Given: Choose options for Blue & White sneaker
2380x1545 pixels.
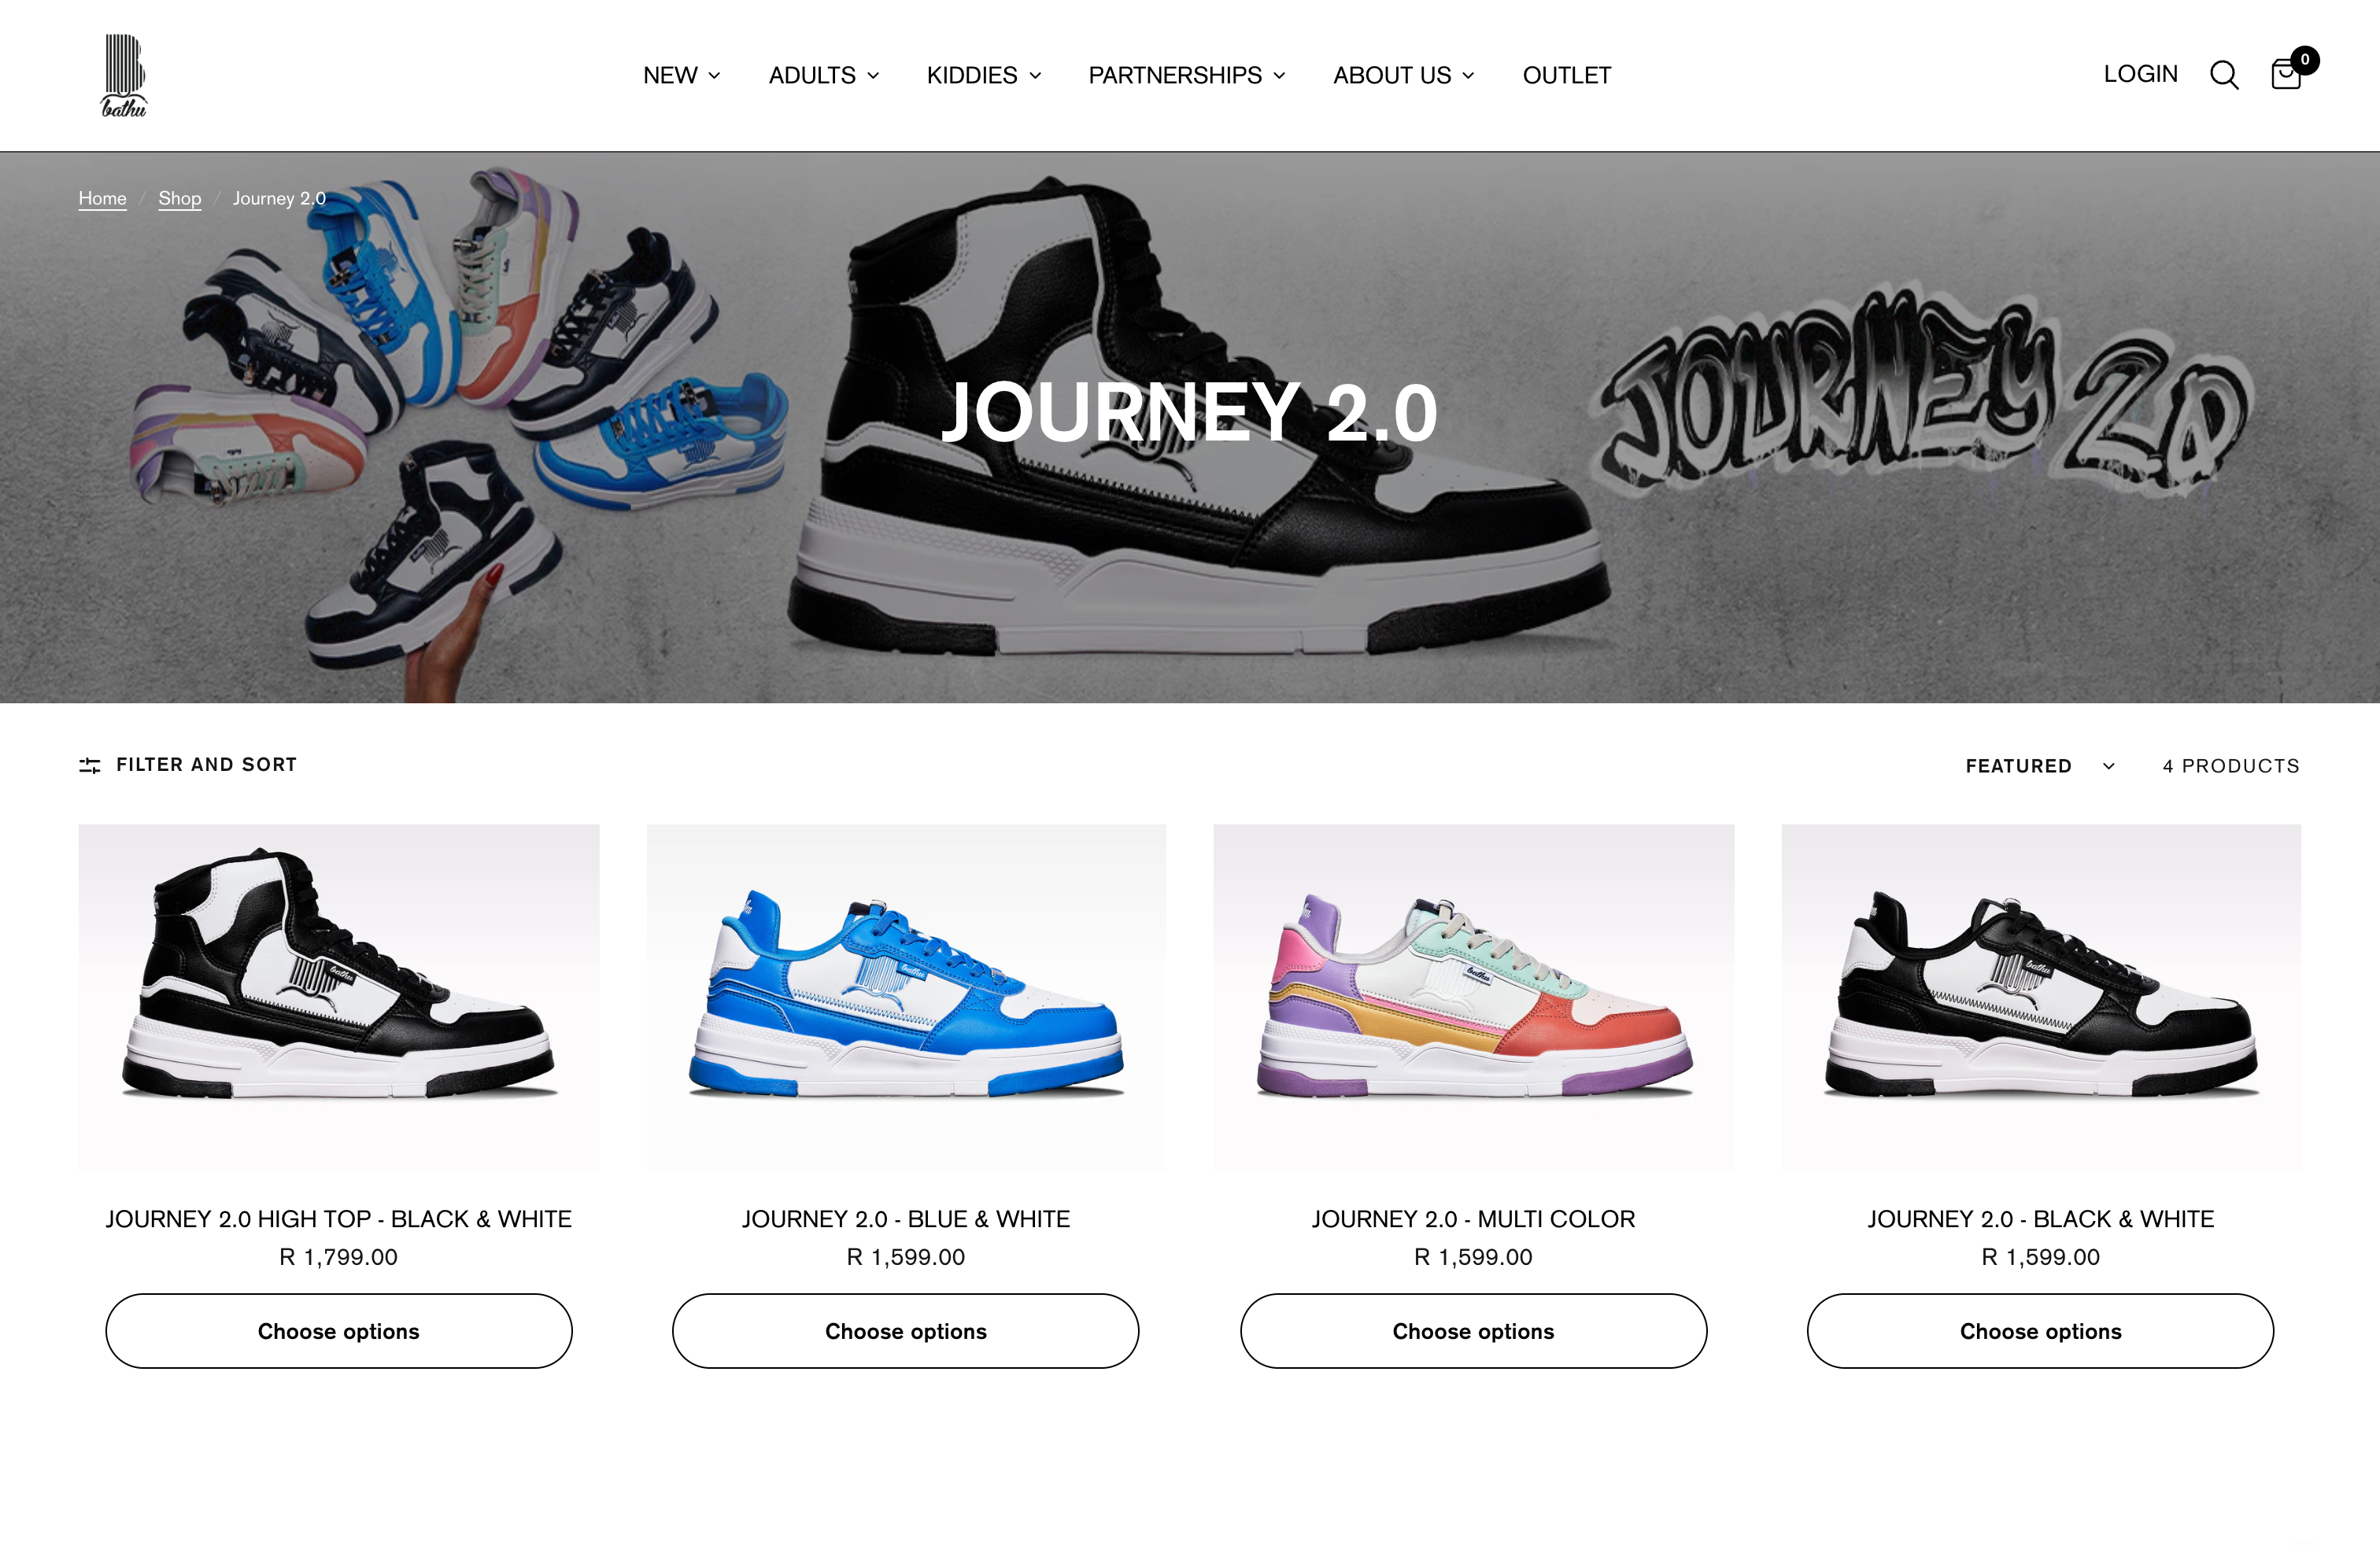Looking at the screenshot, I should click(x=906, y=1331).
